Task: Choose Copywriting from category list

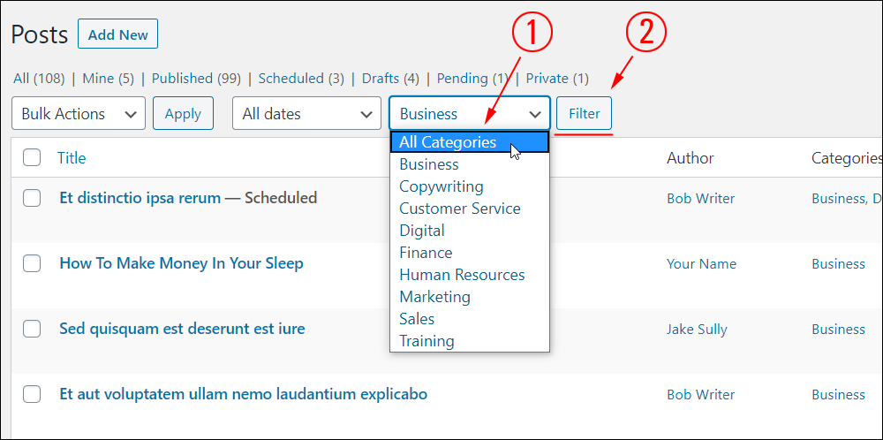Action: click(441, 186)
